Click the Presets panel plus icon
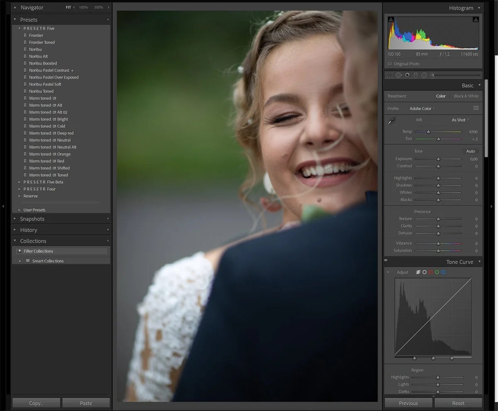This screenshot has width=498, height=411. coord(108,19)
